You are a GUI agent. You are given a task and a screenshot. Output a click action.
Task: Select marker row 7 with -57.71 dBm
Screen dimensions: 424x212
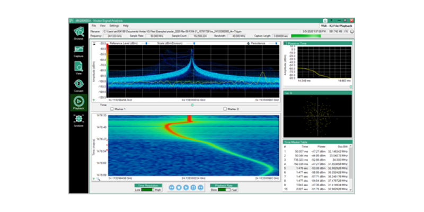point(316,176)
